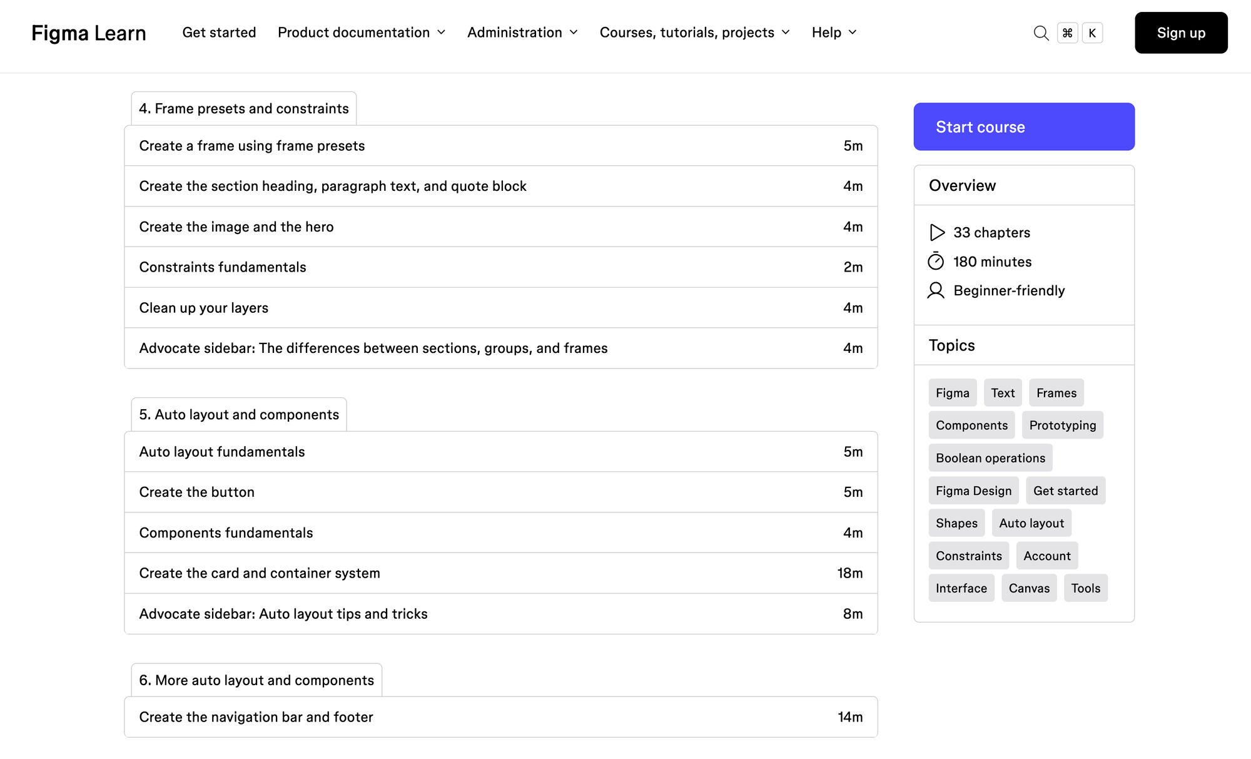Click the person icon beside Beginner-friendly
This screenshot has height=759, width=1251.
[x=936, y=290]
